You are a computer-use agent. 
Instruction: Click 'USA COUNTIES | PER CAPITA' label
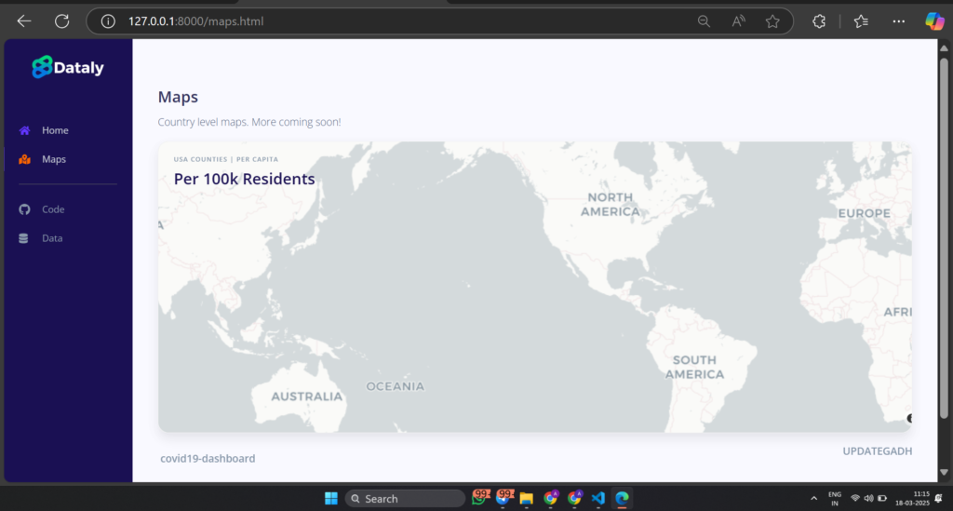pyautogui.click(x=226, y=159)
